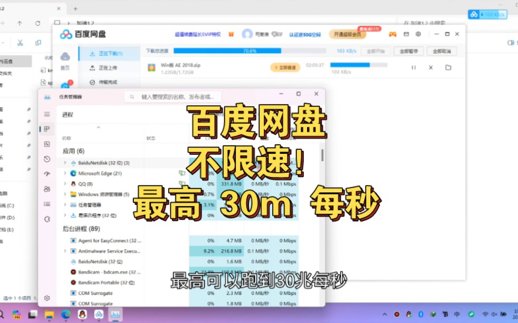Click the gift icon in Baidu Netdisk header
Image resolution: width=518 pixels, height=323 pixels.
click(x=231, y=34)
